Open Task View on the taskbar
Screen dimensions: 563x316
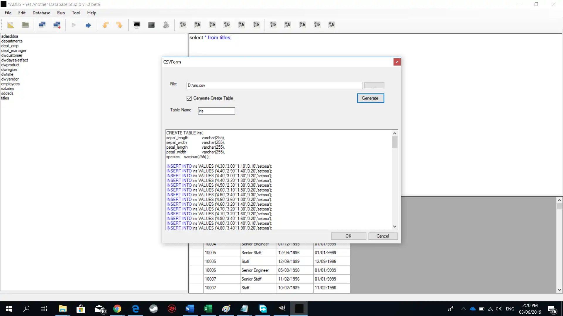44,309
